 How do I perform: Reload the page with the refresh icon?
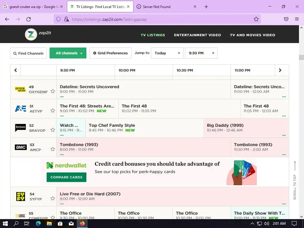tap(28, 19)
